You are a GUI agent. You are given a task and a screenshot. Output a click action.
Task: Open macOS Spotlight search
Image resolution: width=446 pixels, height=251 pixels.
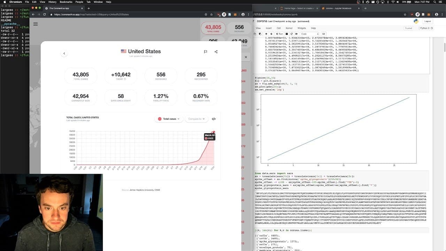pos(434,2)
